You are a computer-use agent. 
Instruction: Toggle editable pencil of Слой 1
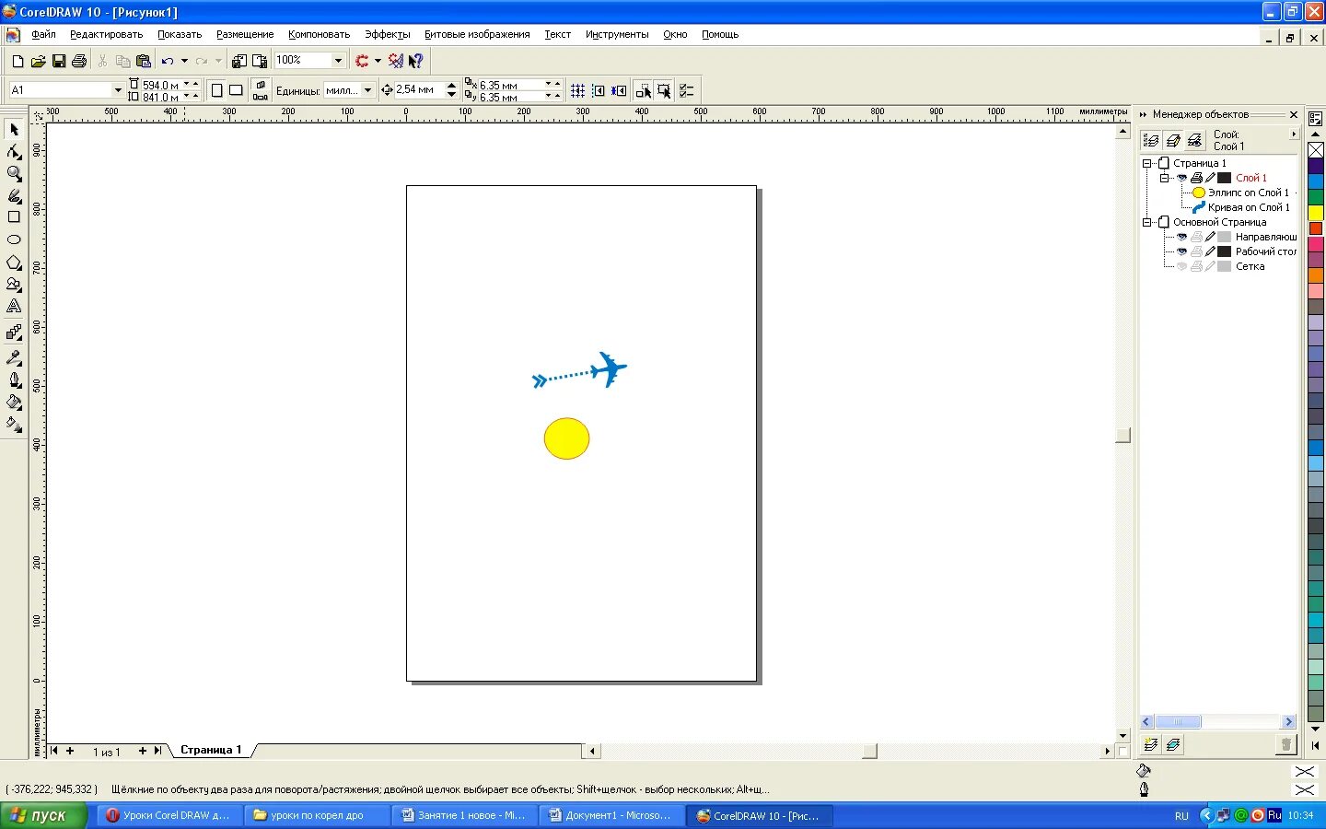click(x=1210, y=178)
